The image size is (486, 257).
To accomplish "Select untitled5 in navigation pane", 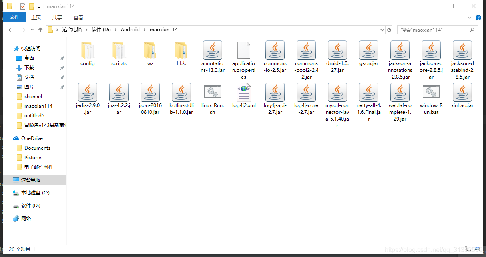I will (34, 115).
